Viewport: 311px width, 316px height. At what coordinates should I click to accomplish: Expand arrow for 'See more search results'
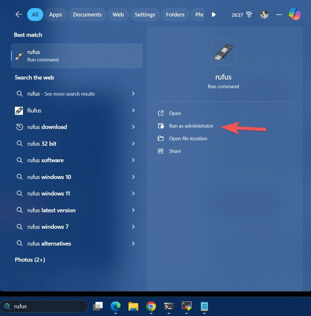[x=133, y=93]
